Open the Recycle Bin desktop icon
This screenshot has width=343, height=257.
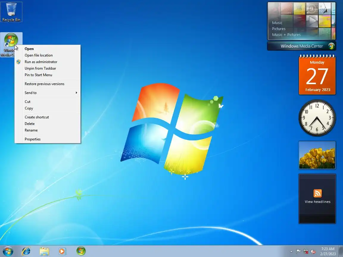pos(11,12)
